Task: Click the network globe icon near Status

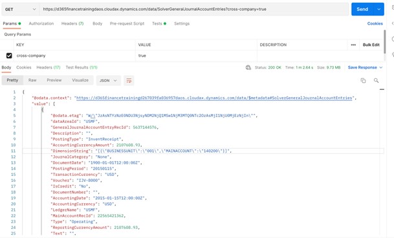Action: pos(248,67)
